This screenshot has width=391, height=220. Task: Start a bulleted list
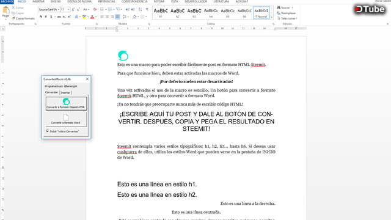tap(102, 10)
